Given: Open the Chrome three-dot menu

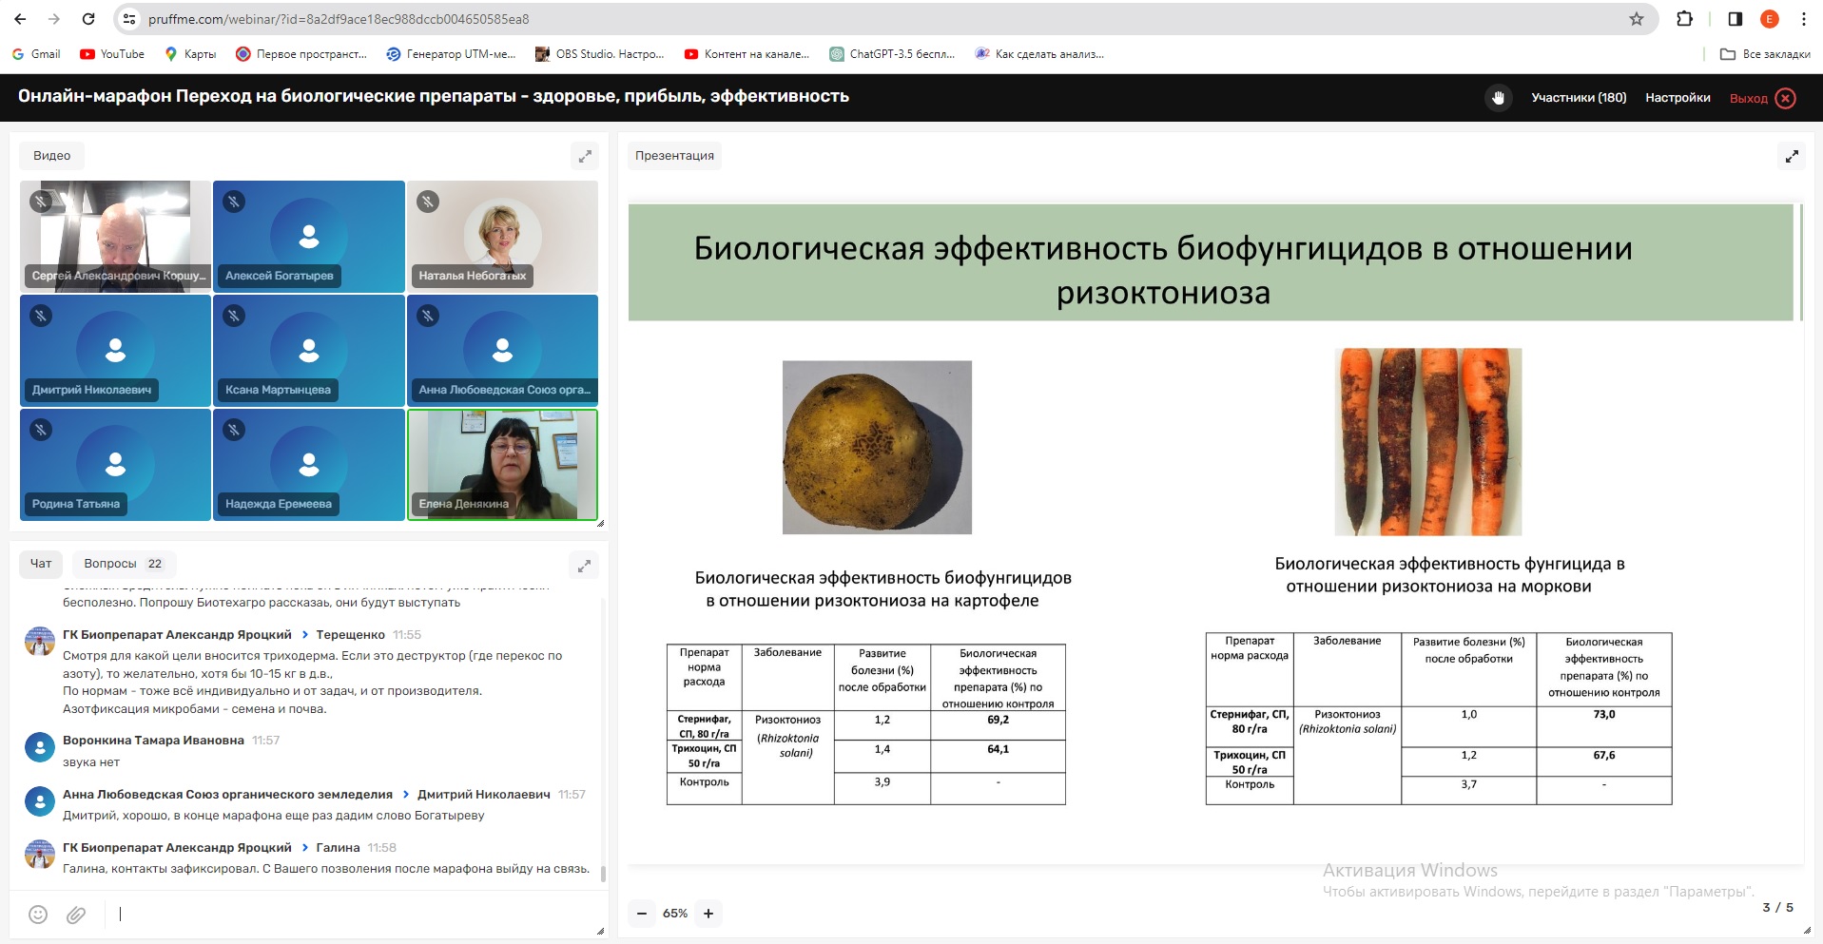Looking at the screenshot, I should (1804, 19).
